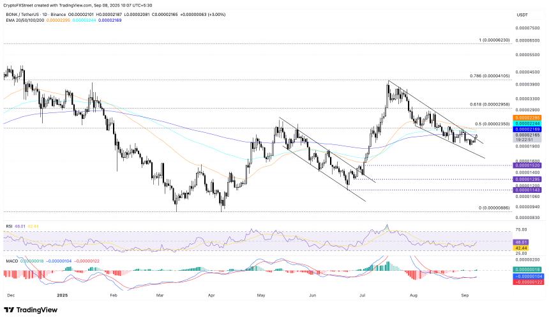
Task: Click the MACD 0.00000200 axis label
Action: pyautogui.click(x=527, y=260)
